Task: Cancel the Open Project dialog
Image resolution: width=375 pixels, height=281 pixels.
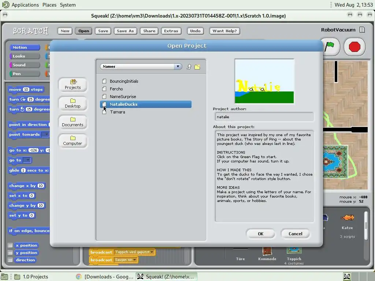Action: coord(296,234)
